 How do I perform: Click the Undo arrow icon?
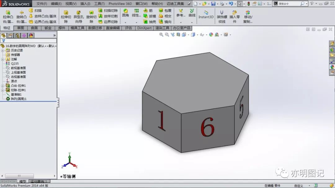(x=231, y=4)
